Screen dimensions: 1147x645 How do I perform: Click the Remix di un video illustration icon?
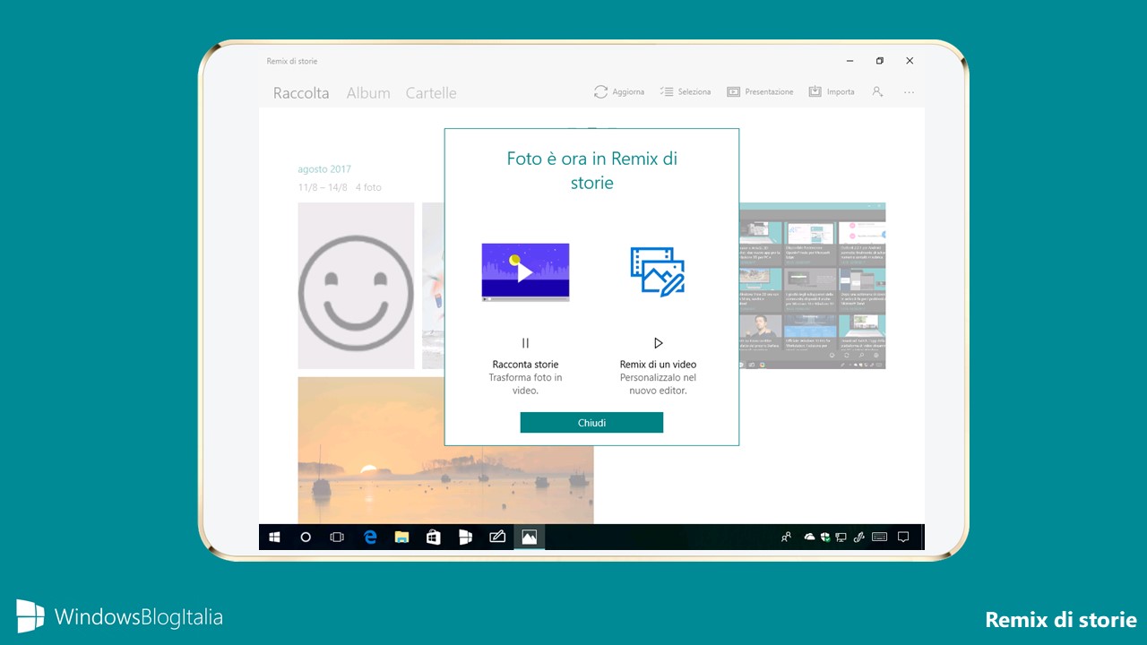(658, 272)
